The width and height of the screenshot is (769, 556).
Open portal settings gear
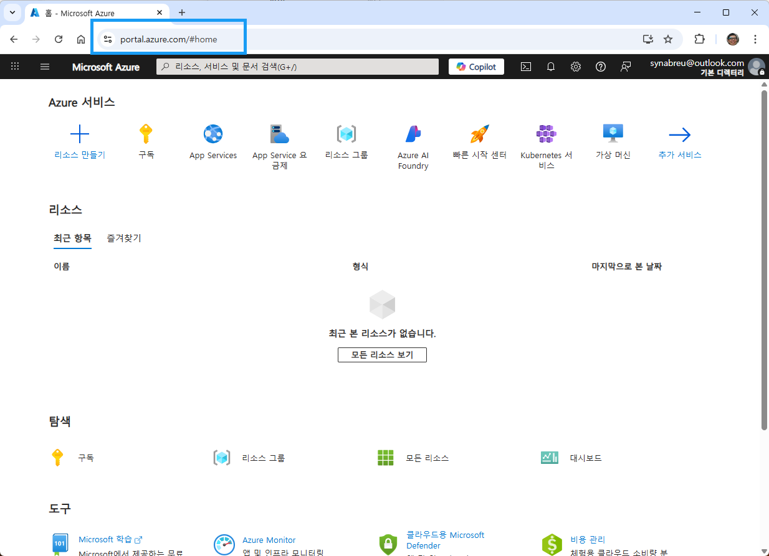click(x=576, y=67)
